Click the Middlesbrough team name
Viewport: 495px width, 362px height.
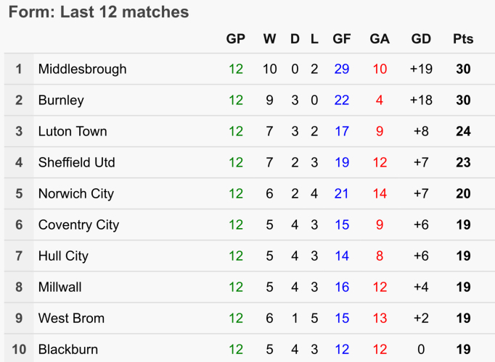point(82,70)
